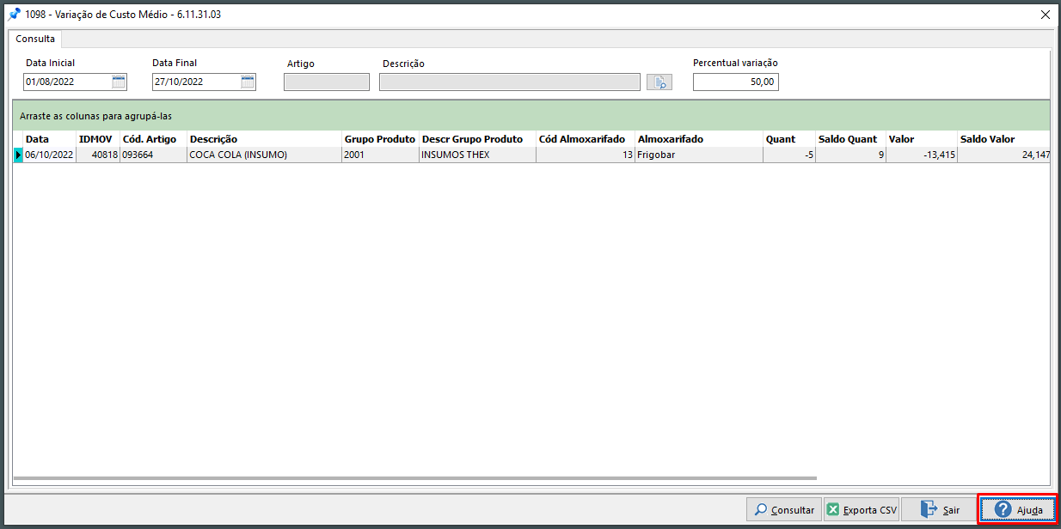Select the article code cell 093664
1061x529 pixels.
(x=153, y=155)
